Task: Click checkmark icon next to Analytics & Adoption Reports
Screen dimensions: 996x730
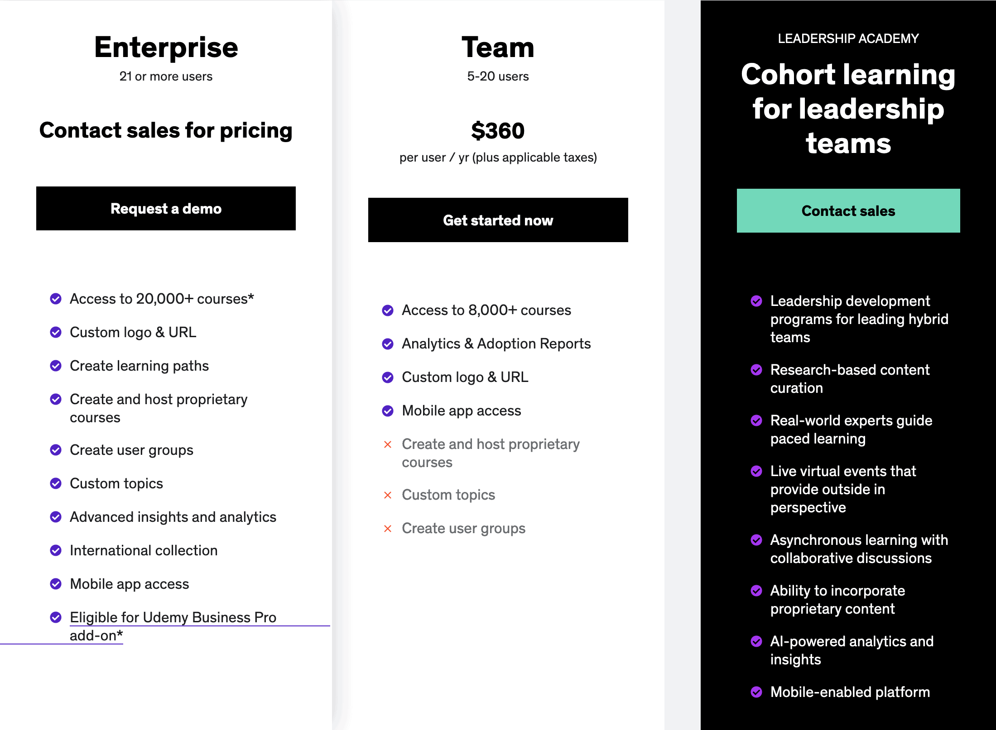Action: [388, 344]
